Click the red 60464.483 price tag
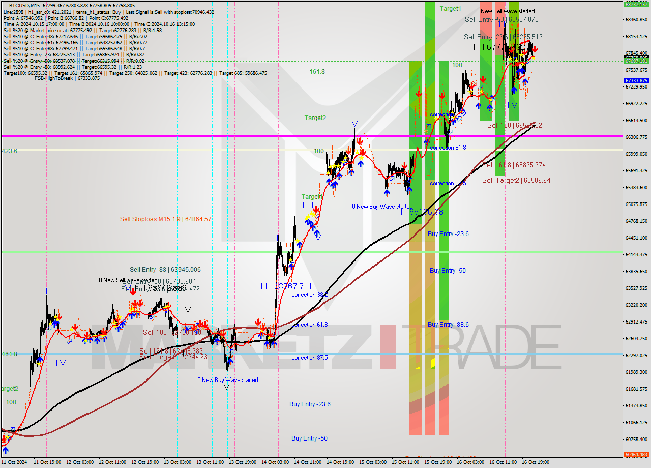Image resolution: width=651 pixels, height=468 pixels. [x=636, y=455]
